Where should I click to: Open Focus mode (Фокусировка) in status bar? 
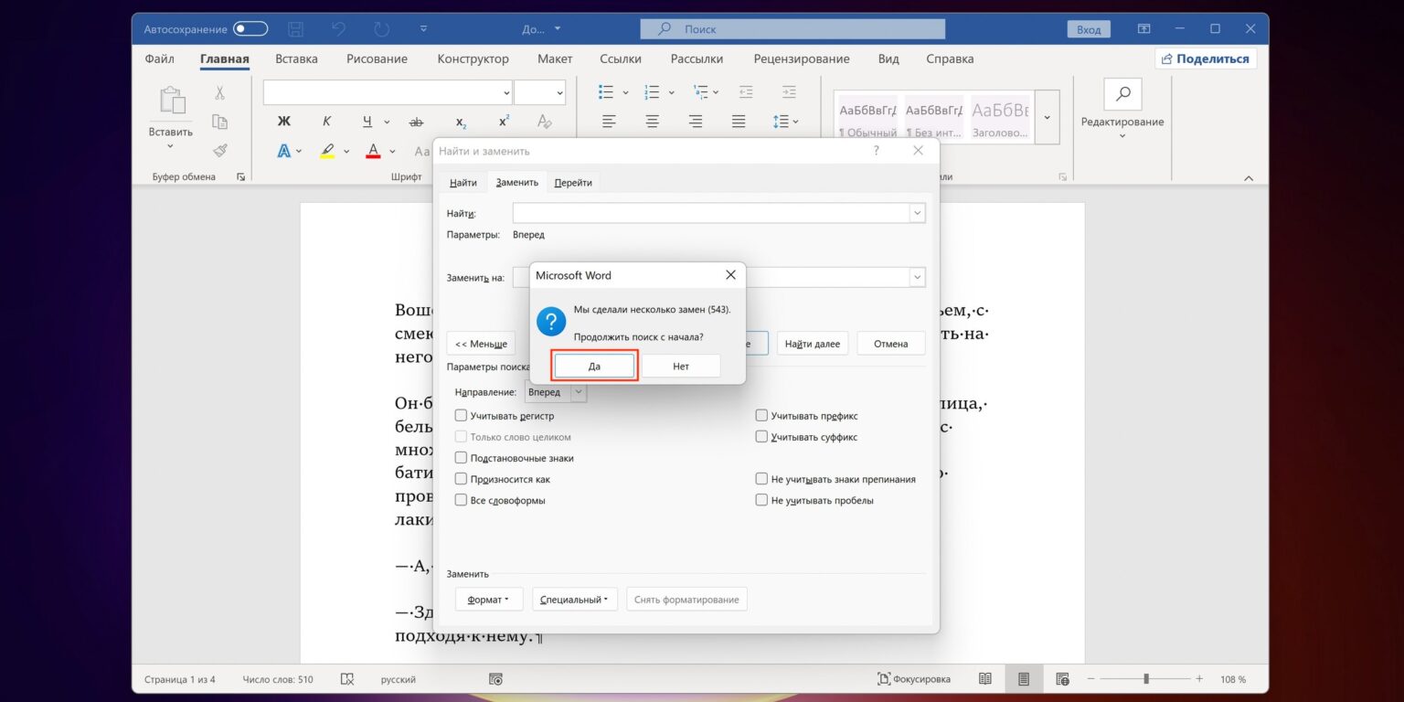coord(913,679)
